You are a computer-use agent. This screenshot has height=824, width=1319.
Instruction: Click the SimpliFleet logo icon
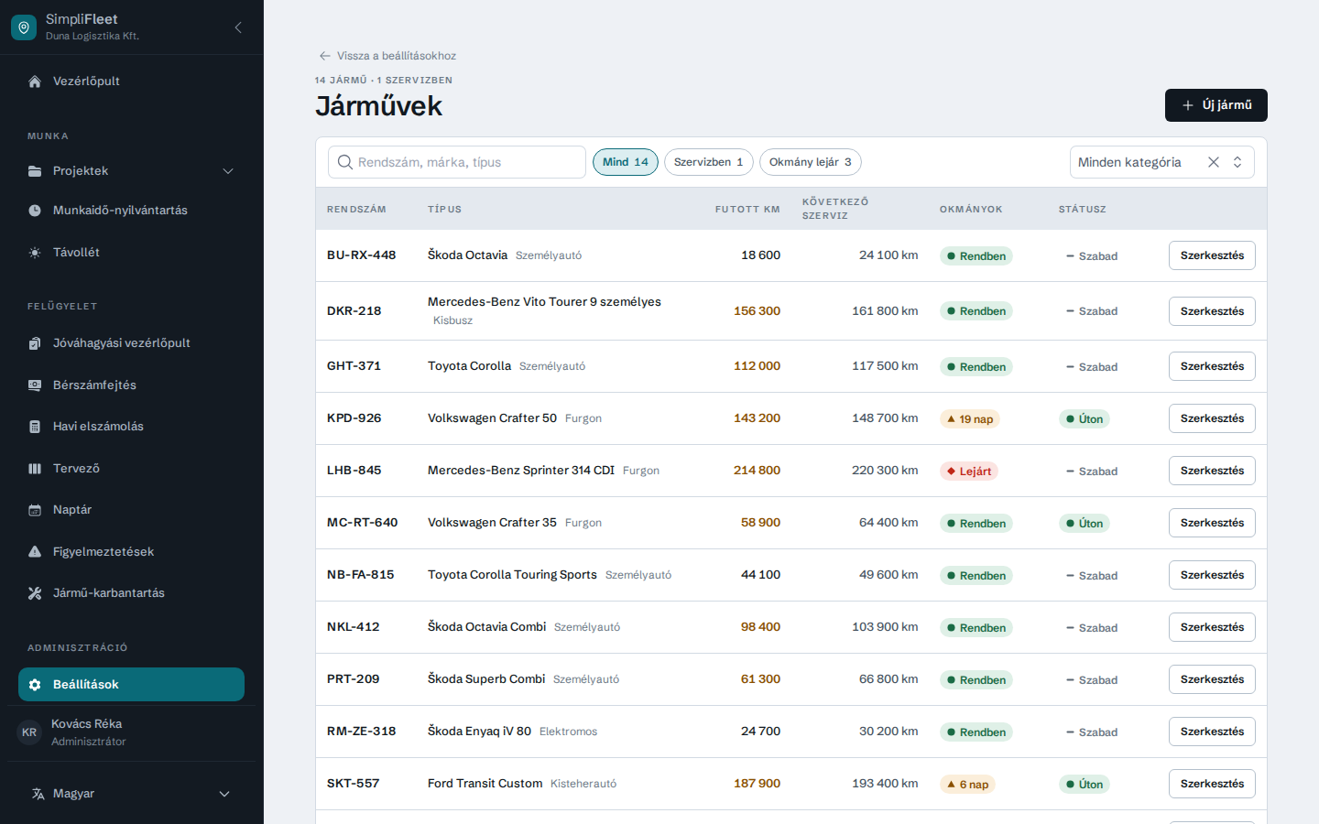pos(24,27)
